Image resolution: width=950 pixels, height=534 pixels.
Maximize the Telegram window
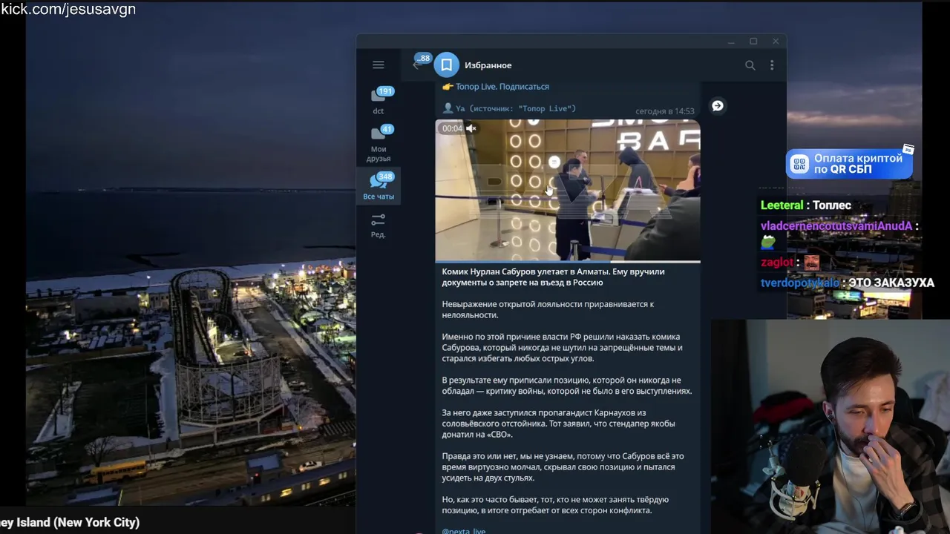click(x=753, y=42)
